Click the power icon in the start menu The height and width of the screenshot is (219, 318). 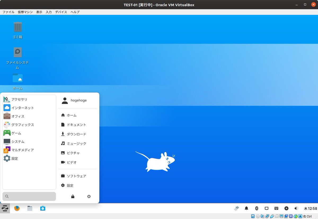89,196
